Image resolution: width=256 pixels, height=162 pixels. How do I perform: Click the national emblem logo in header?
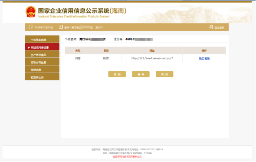pos(30,12)
